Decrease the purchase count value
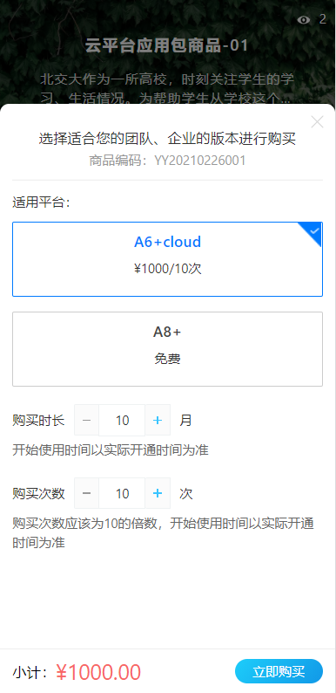This screenshot has height=693, width=336. (x=86, y=493)
